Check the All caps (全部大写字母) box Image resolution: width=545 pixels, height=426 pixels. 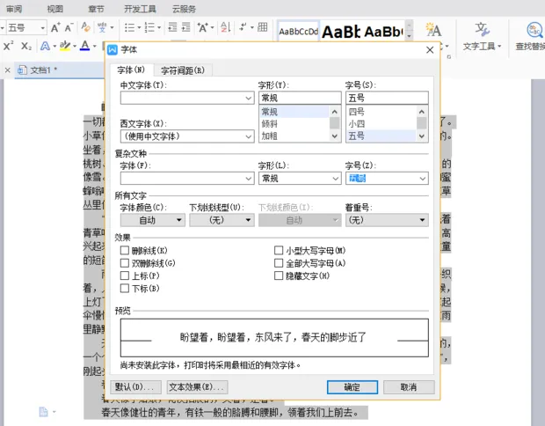pyautogui.click(x=279, y=263)
